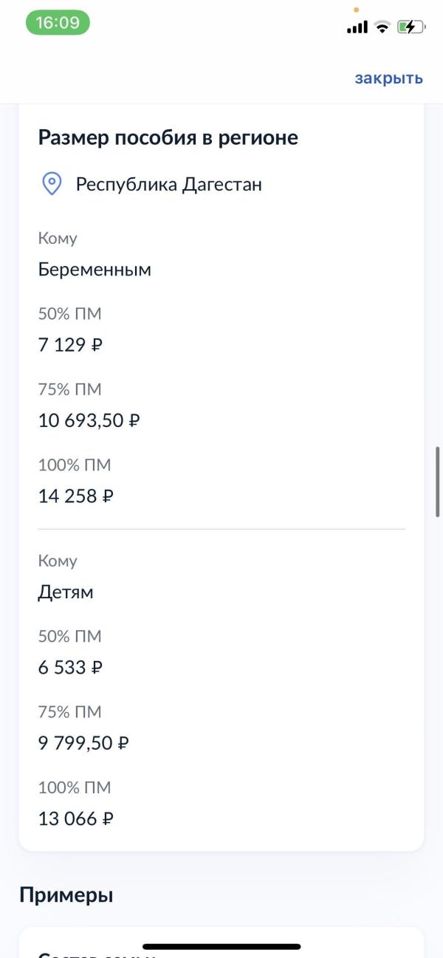Screen dimensions: 443x958
Task: Tap the bottom home indicator bar
Action: click(x=221, y=946)
